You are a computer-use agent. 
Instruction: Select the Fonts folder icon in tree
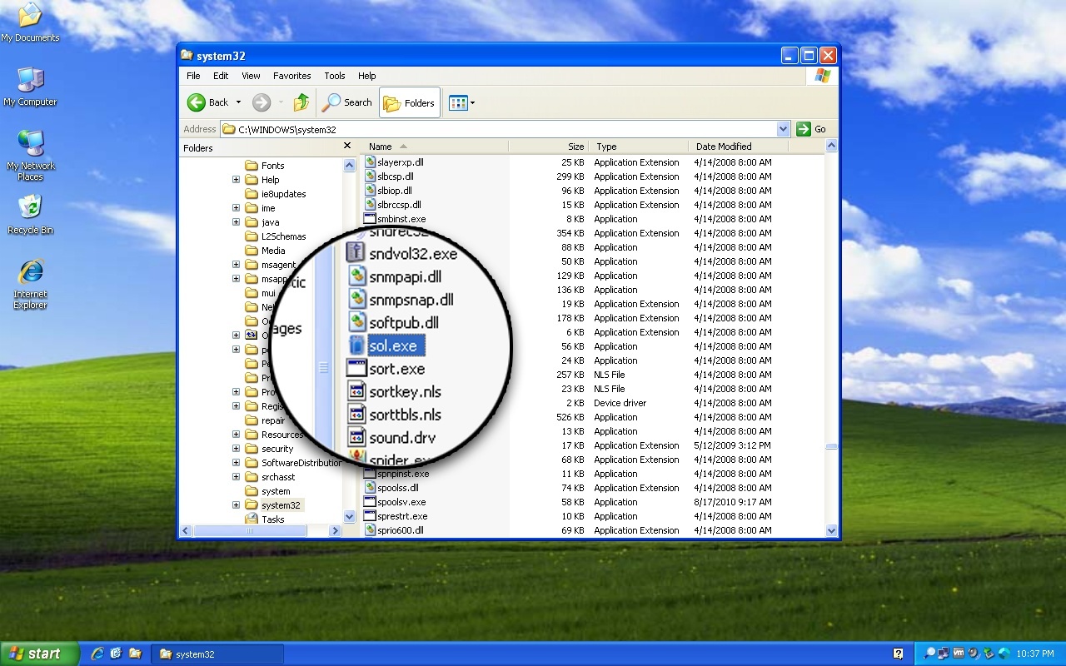(252, 166)
